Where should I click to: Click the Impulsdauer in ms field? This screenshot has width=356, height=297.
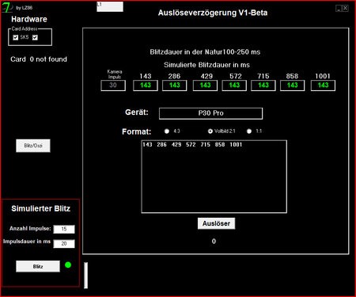(x=64, y=244)
